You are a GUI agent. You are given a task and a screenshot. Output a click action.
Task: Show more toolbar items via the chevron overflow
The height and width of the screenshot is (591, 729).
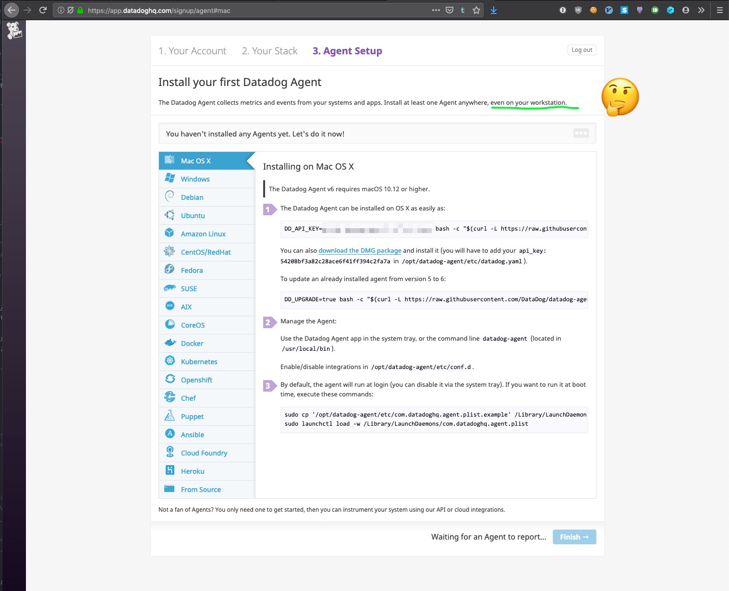tap(701, 10)
